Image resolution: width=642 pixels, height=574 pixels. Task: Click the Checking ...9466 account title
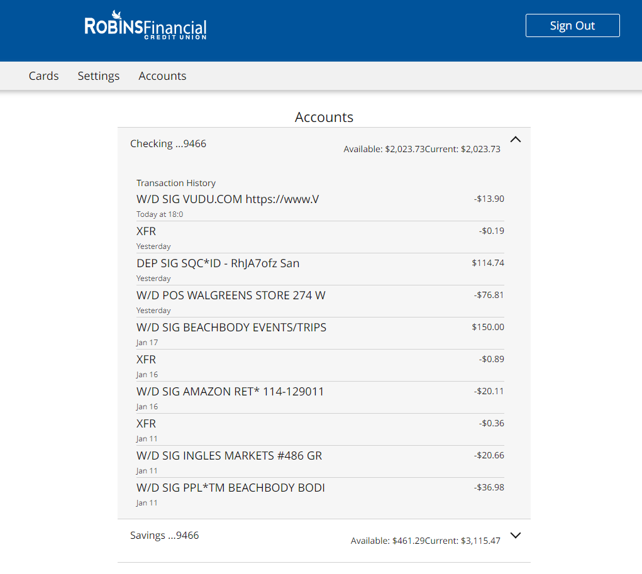pyautogui.click(x=169, y=144)
